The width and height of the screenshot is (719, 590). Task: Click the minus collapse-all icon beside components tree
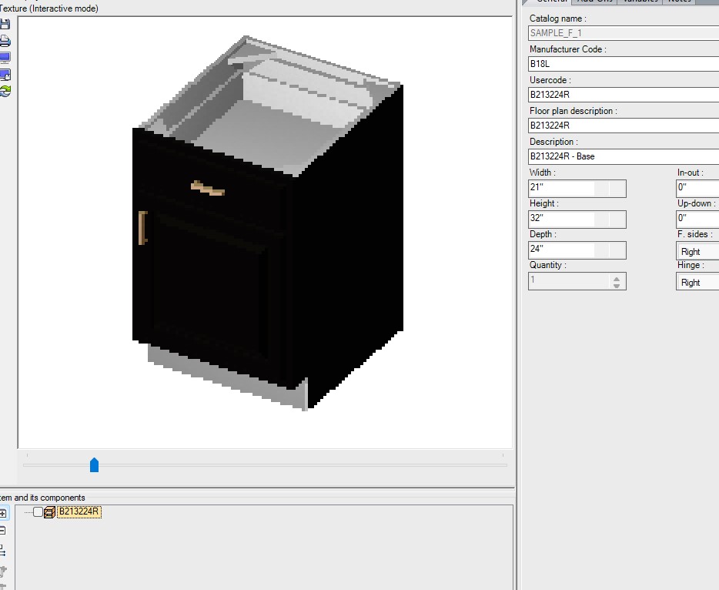point(2,531)
